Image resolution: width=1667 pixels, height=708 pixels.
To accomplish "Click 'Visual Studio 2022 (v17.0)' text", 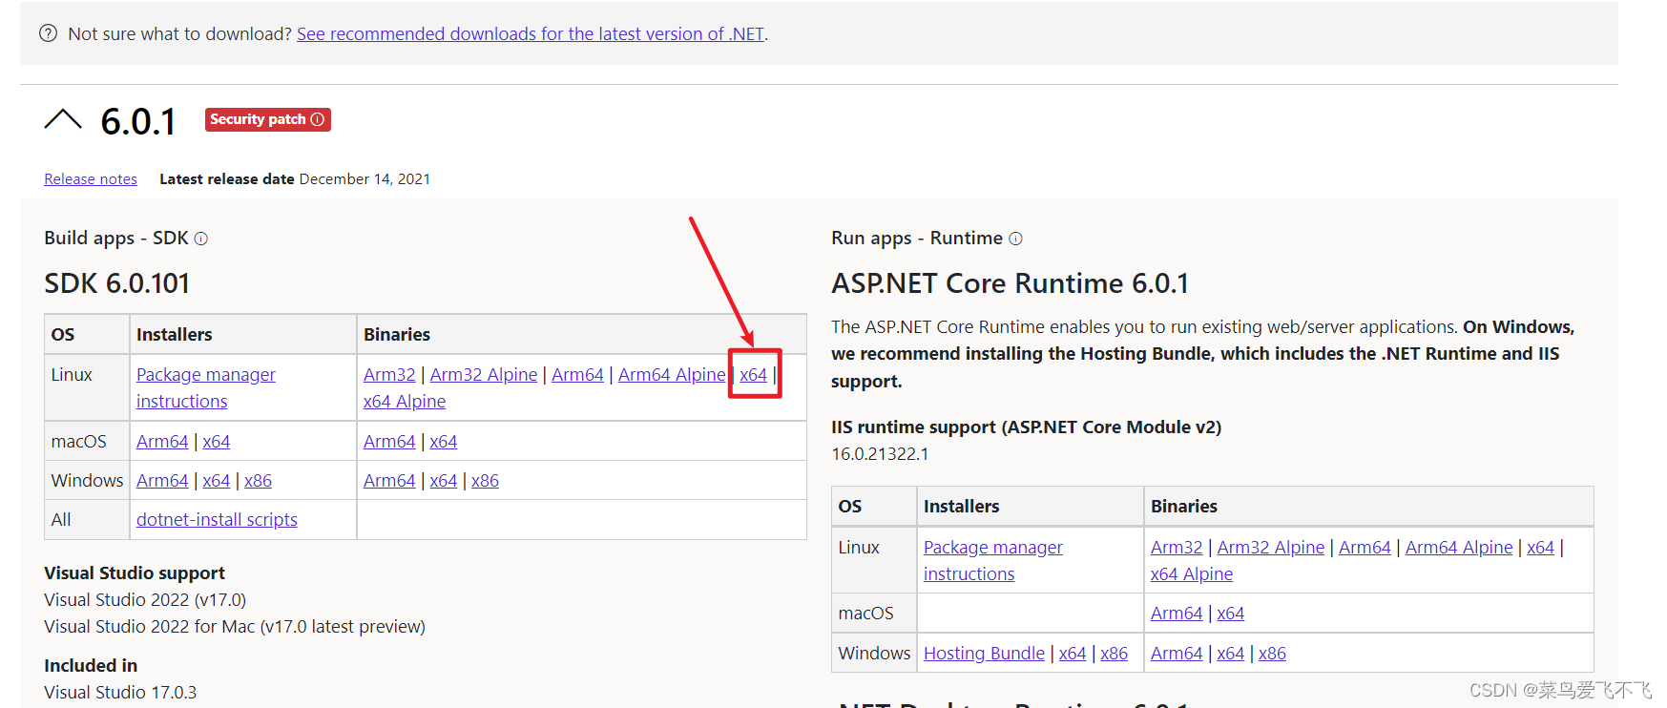I will click(x=145, y=600).
